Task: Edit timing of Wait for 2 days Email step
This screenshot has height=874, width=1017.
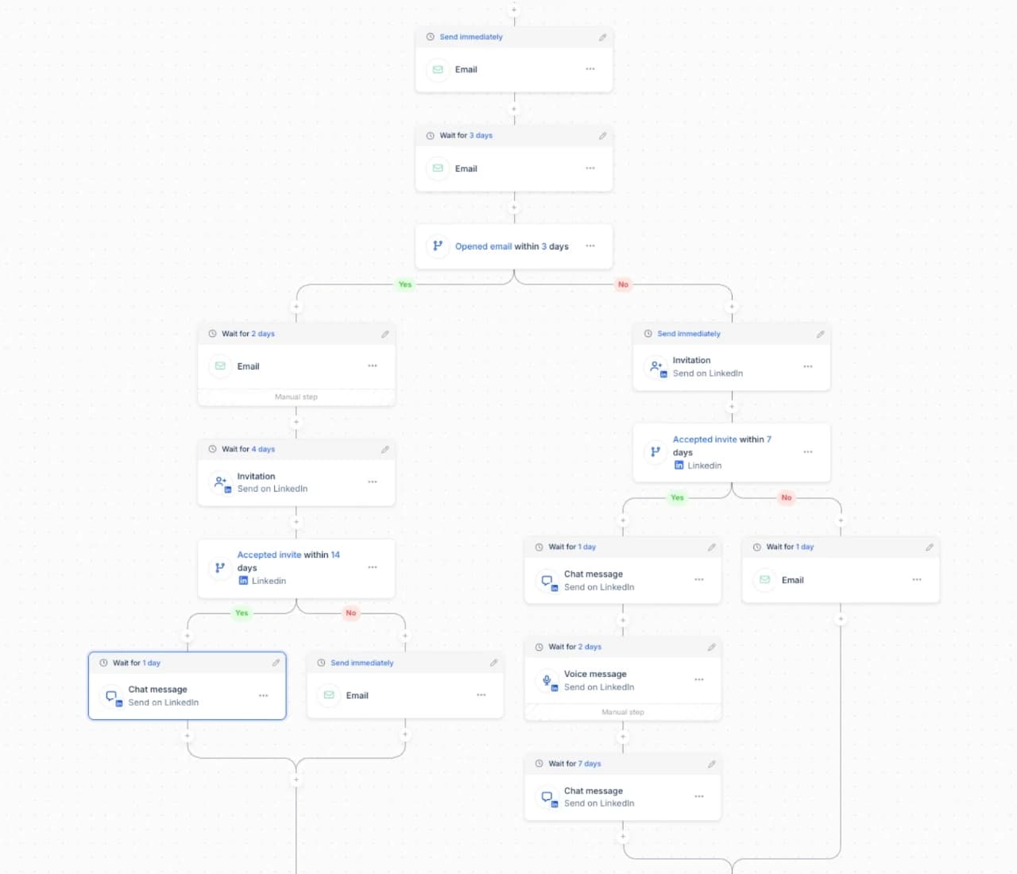Action: (385, 335)
